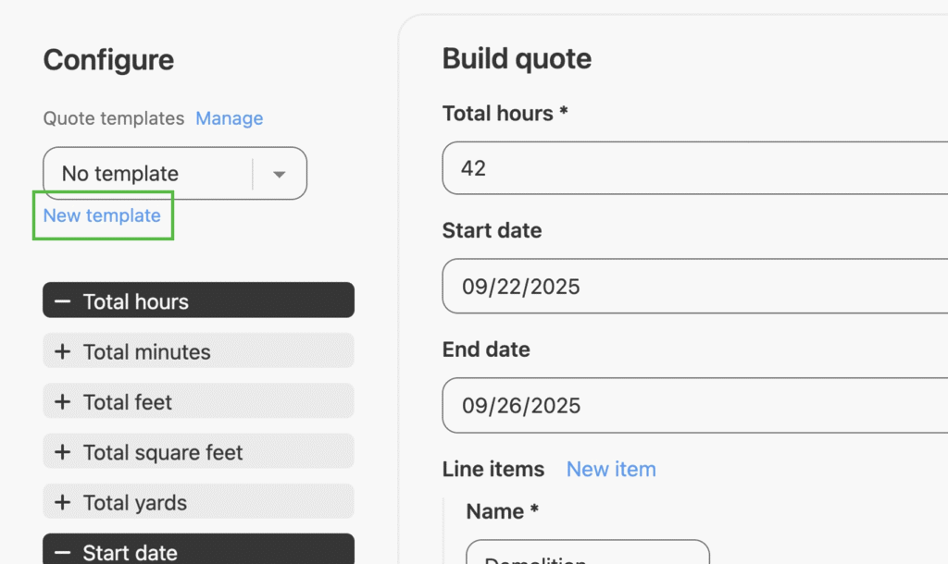948x564 pixels.
Task: Select the Start date field 09/22/2025
Action: 694,287
